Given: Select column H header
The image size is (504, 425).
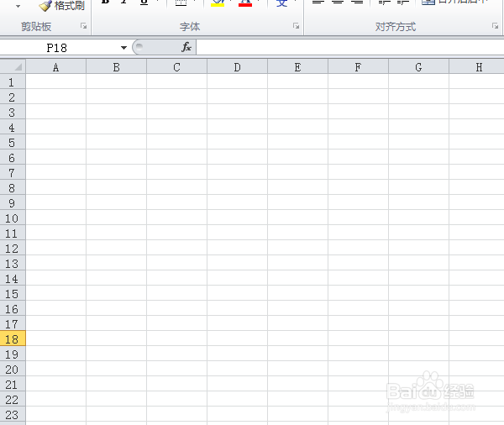Looking at the screenshot, I should point(476,67).
